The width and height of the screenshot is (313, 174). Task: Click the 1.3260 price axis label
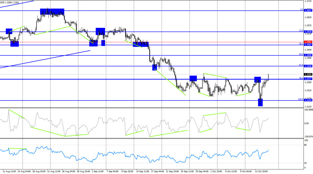coord(308,82)
